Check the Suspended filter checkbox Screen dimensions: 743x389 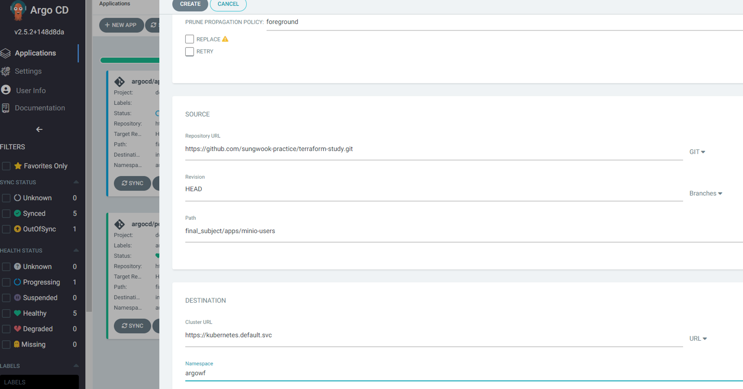(6, 298)
